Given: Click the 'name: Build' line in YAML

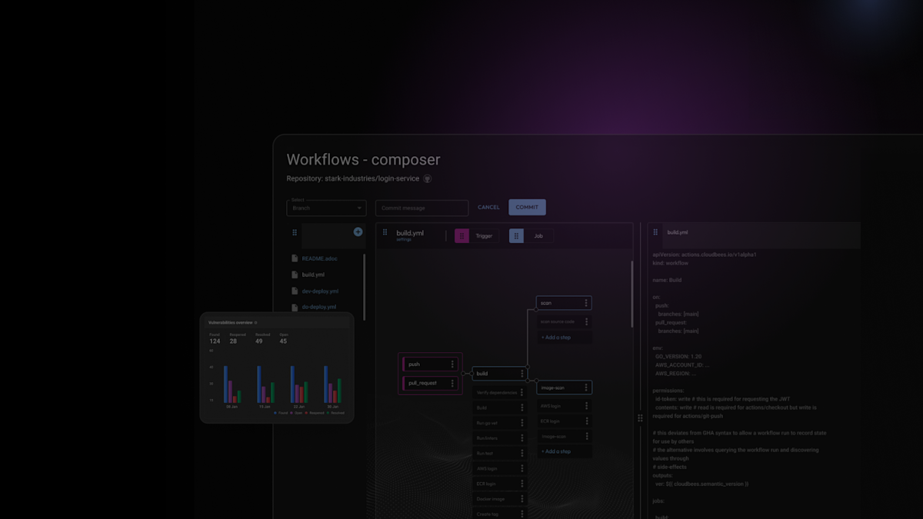Looking at the screenshot, I should [x=667, y=280].
